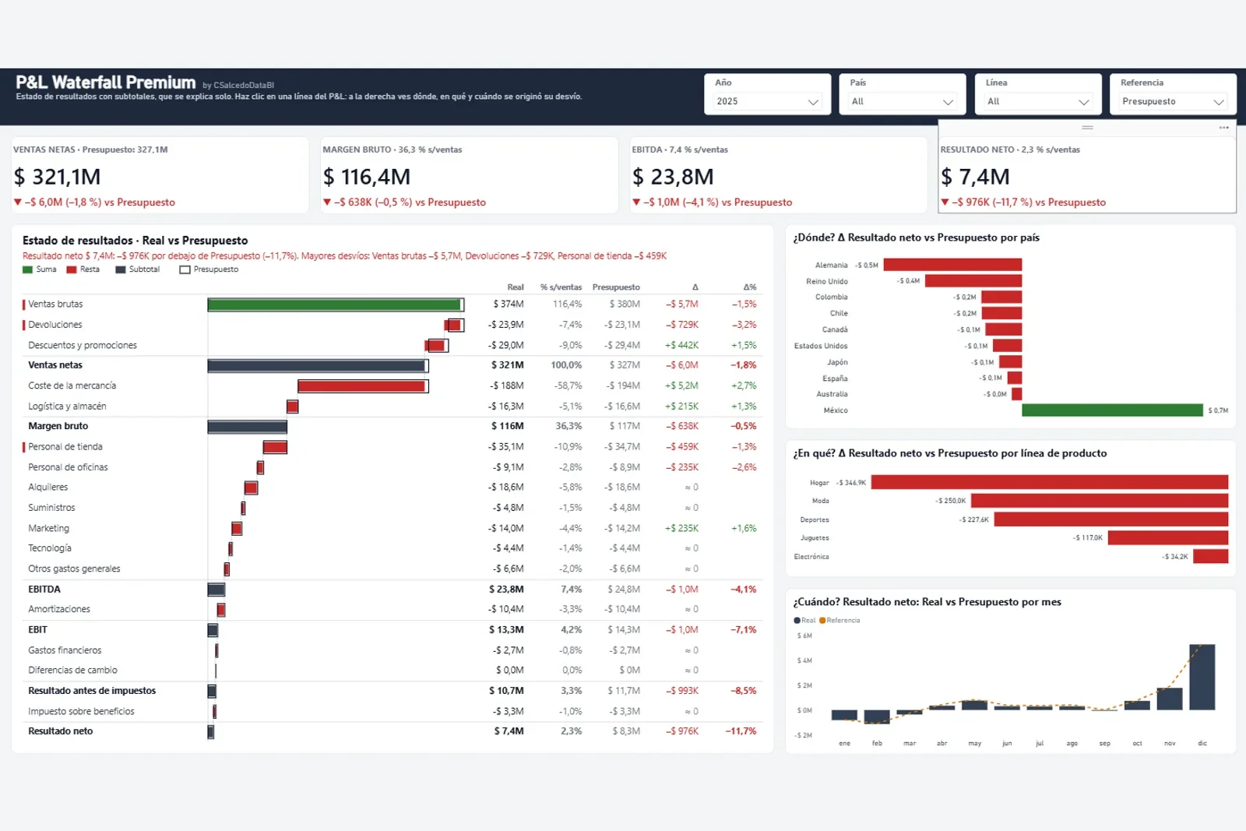Select the Alemania bar in the country chart
This screenshot has width=1246, height=831.
[x=952, y=265]
